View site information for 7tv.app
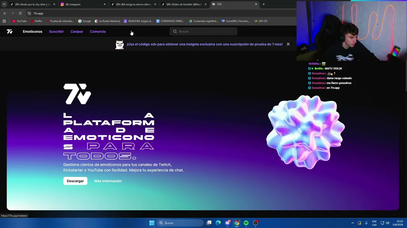 pyautogui.click(x=29, y=13)
